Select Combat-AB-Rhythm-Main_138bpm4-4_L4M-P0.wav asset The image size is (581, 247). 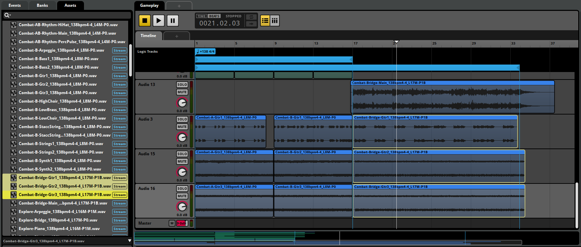point(67,33)
